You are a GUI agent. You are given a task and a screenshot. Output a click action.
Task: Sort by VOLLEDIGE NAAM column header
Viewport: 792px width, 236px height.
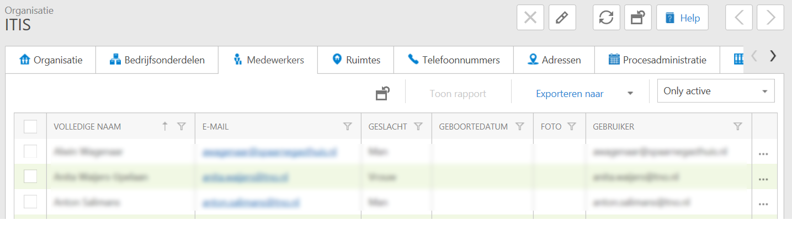[x=87, y=127]
